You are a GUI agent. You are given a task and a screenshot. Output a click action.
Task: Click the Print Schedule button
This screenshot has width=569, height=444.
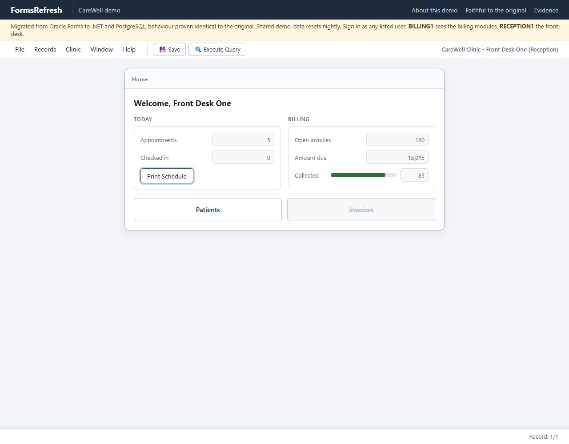tap(167, 176)
